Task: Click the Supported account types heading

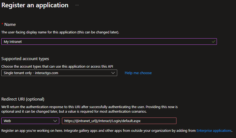Action: coord(25,59)
